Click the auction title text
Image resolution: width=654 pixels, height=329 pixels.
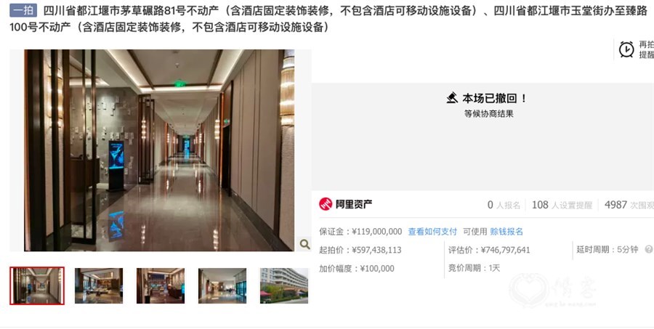point(329,19)
